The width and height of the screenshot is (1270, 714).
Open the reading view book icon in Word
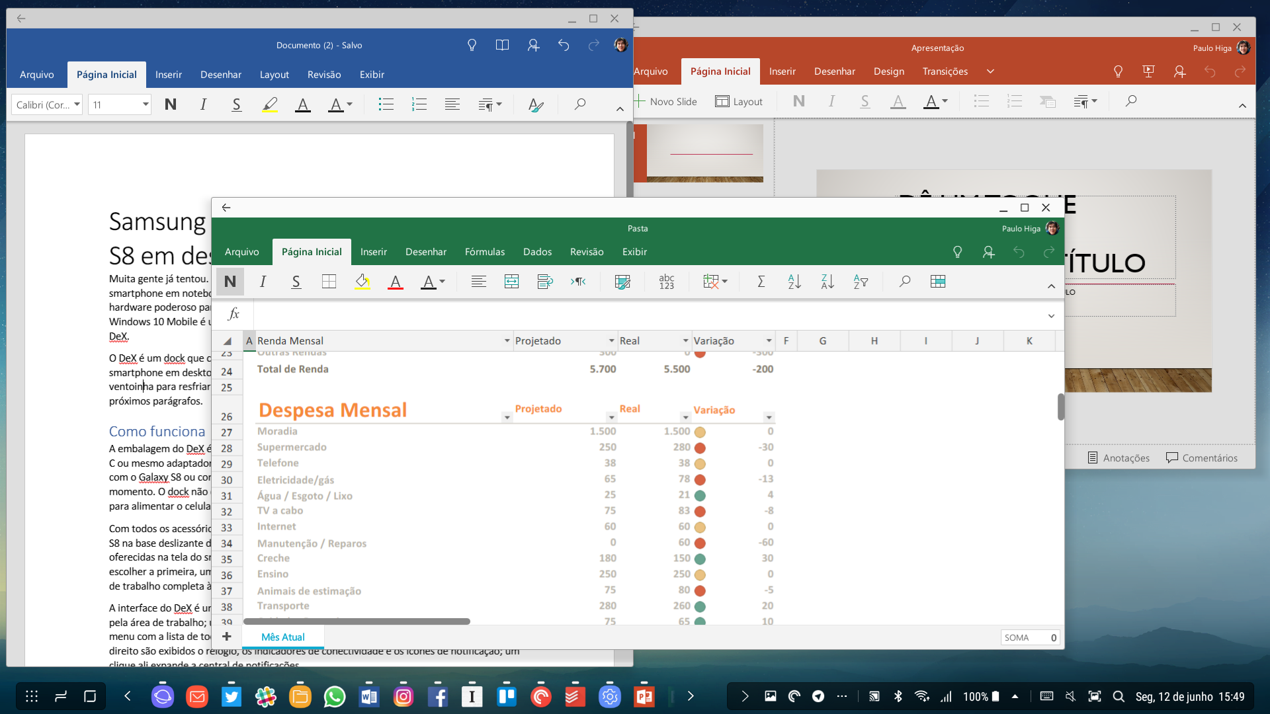(502, 45)
